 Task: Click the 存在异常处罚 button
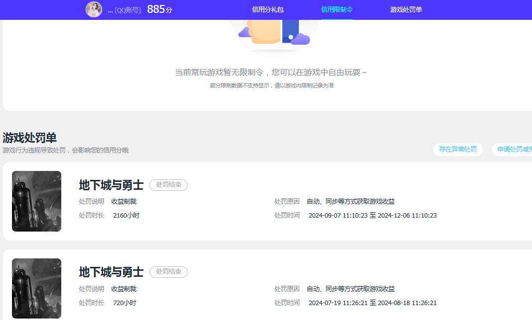(458, 150)
